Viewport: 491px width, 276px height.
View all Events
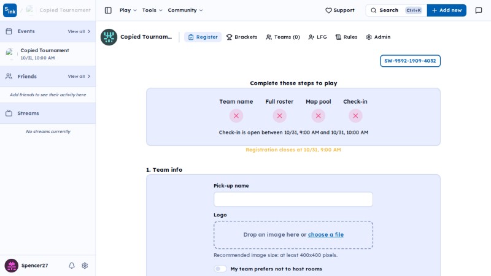[79, 31]
